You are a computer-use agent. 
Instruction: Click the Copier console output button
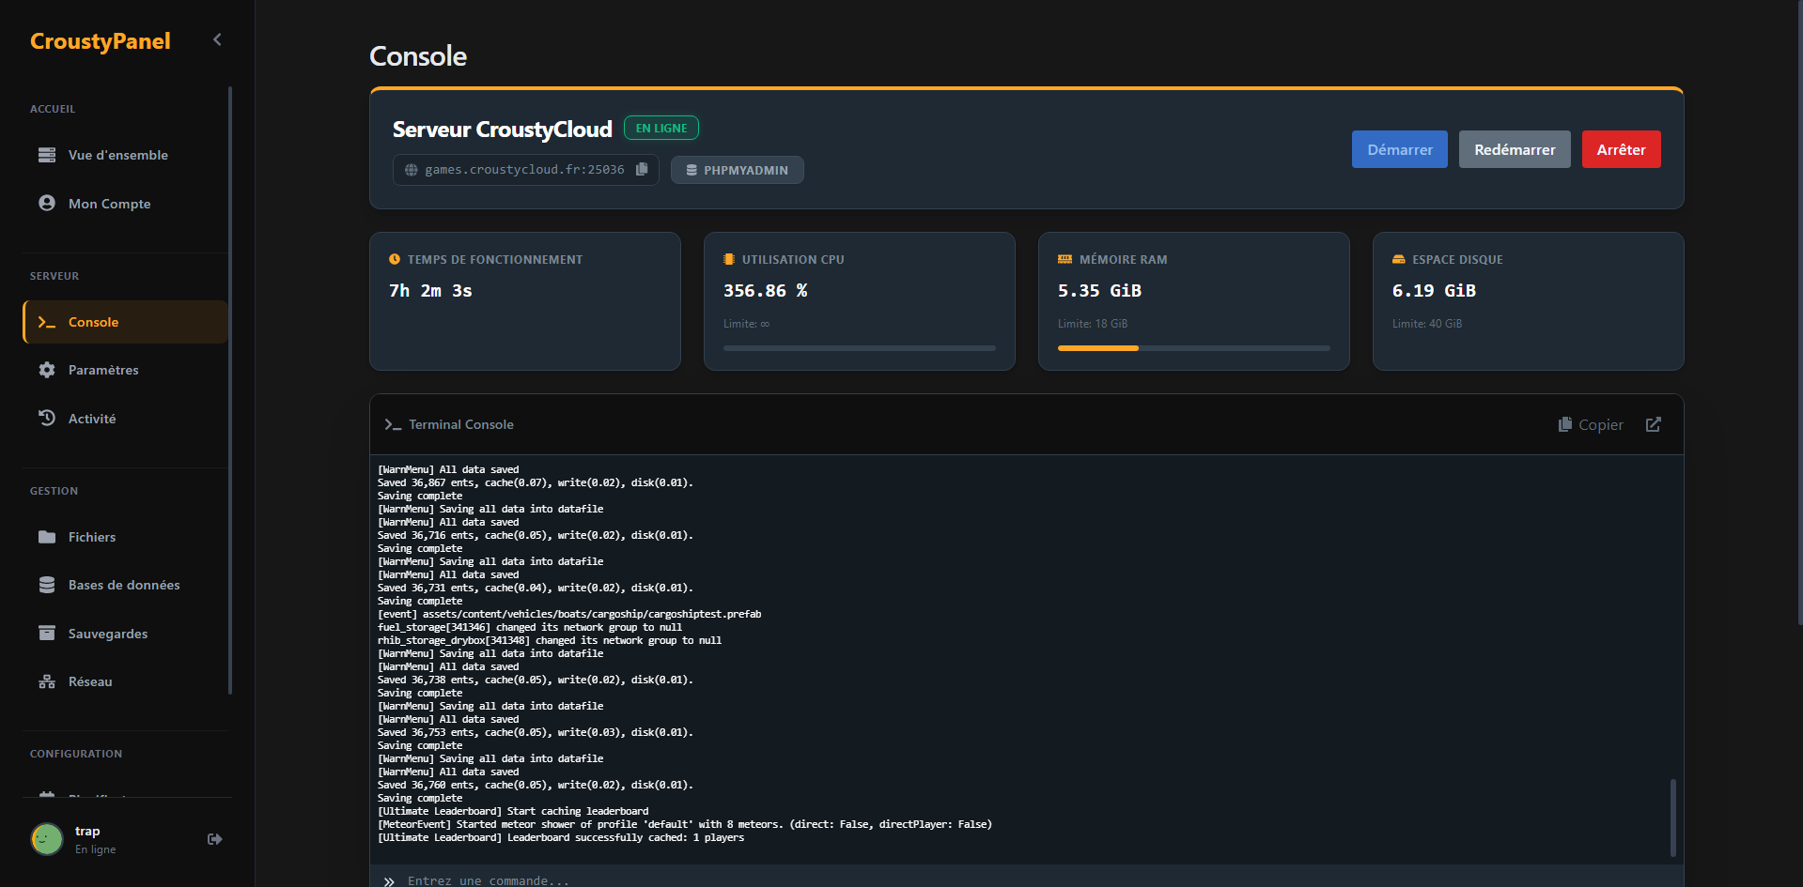[x=1591, y=424]
